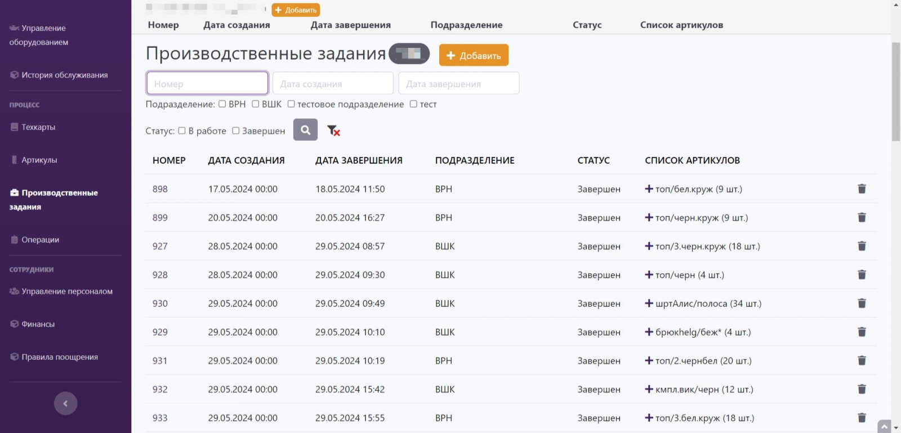The image size is (901, 433).
Task: Collapse the sidebar with the arrow button
Action: tap(65, 403)
